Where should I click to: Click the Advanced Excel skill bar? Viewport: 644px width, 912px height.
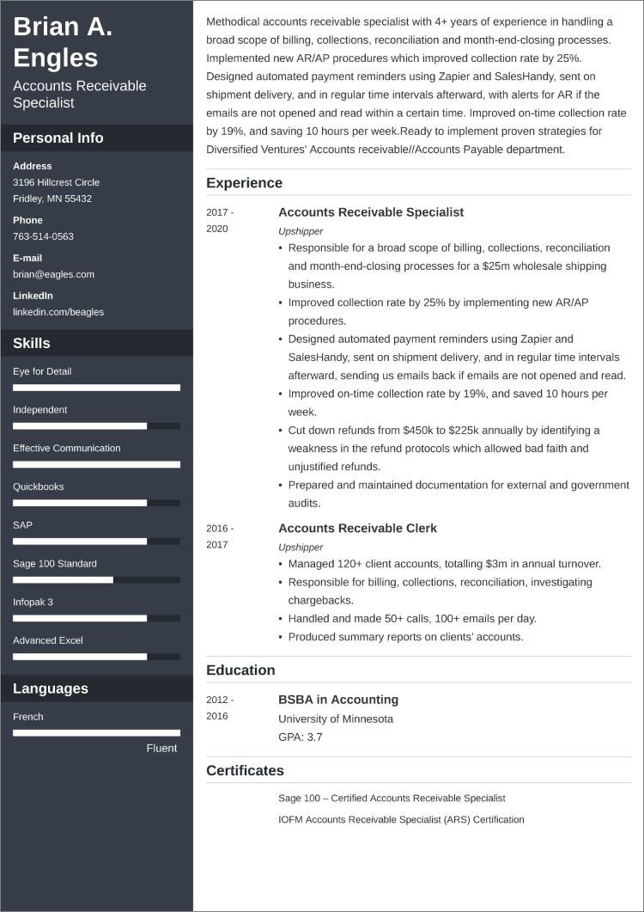(x=96, y=657)
